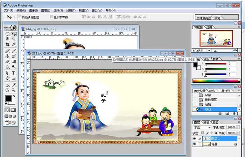Open the 不透明度 opacity arrow

click(x=238, y=127)
